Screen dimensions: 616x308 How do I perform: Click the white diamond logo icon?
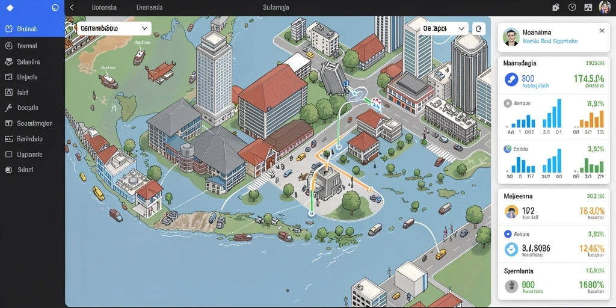click(10, 7)
